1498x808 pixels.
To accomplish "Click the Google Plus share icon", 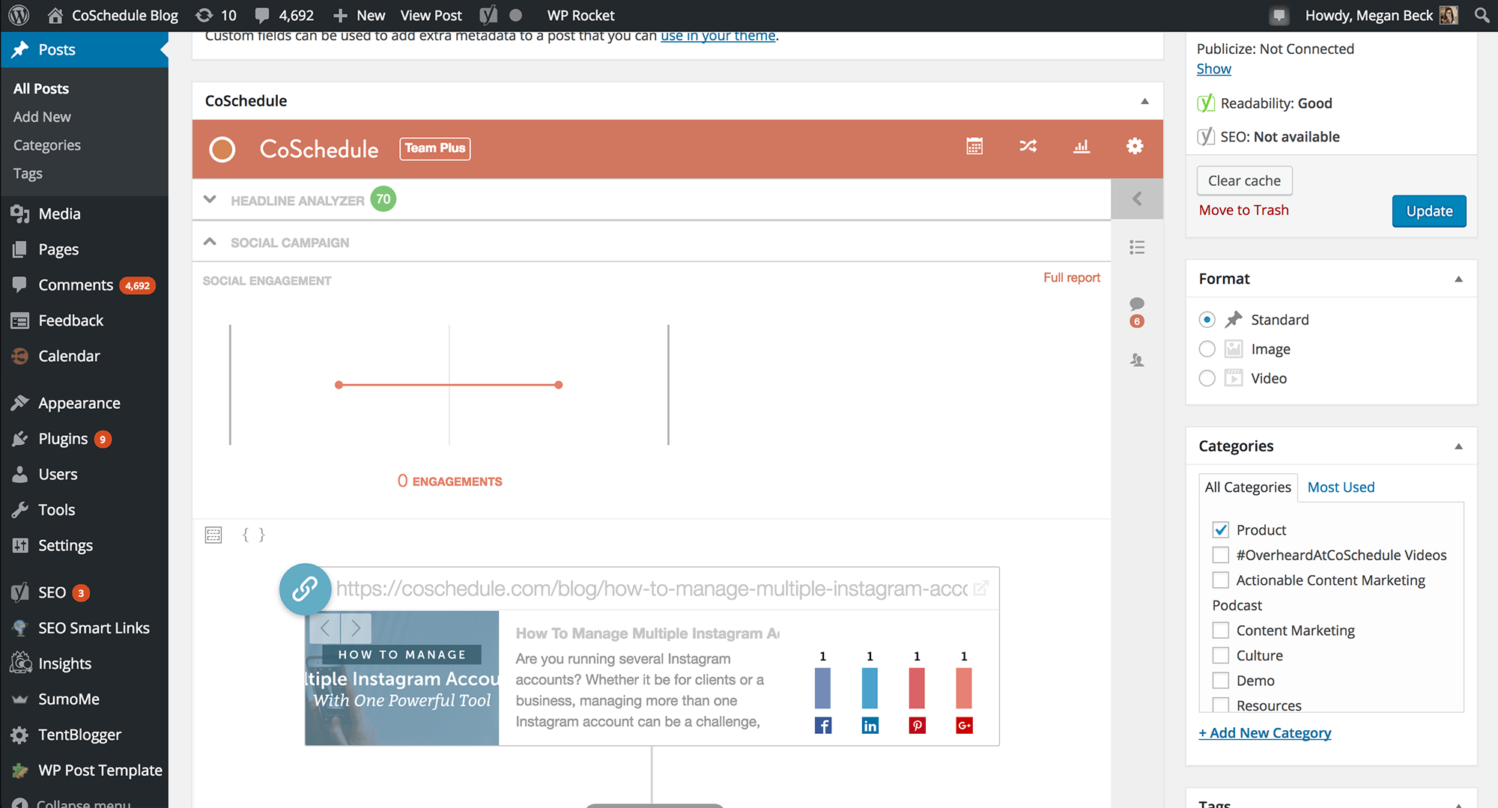I will (x=964, y=725).
